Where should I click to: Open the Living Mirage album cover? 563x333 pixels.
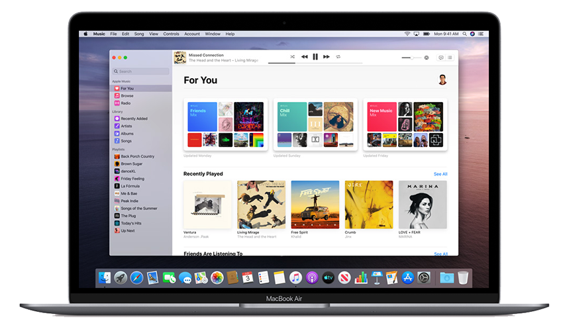point(262,205)
